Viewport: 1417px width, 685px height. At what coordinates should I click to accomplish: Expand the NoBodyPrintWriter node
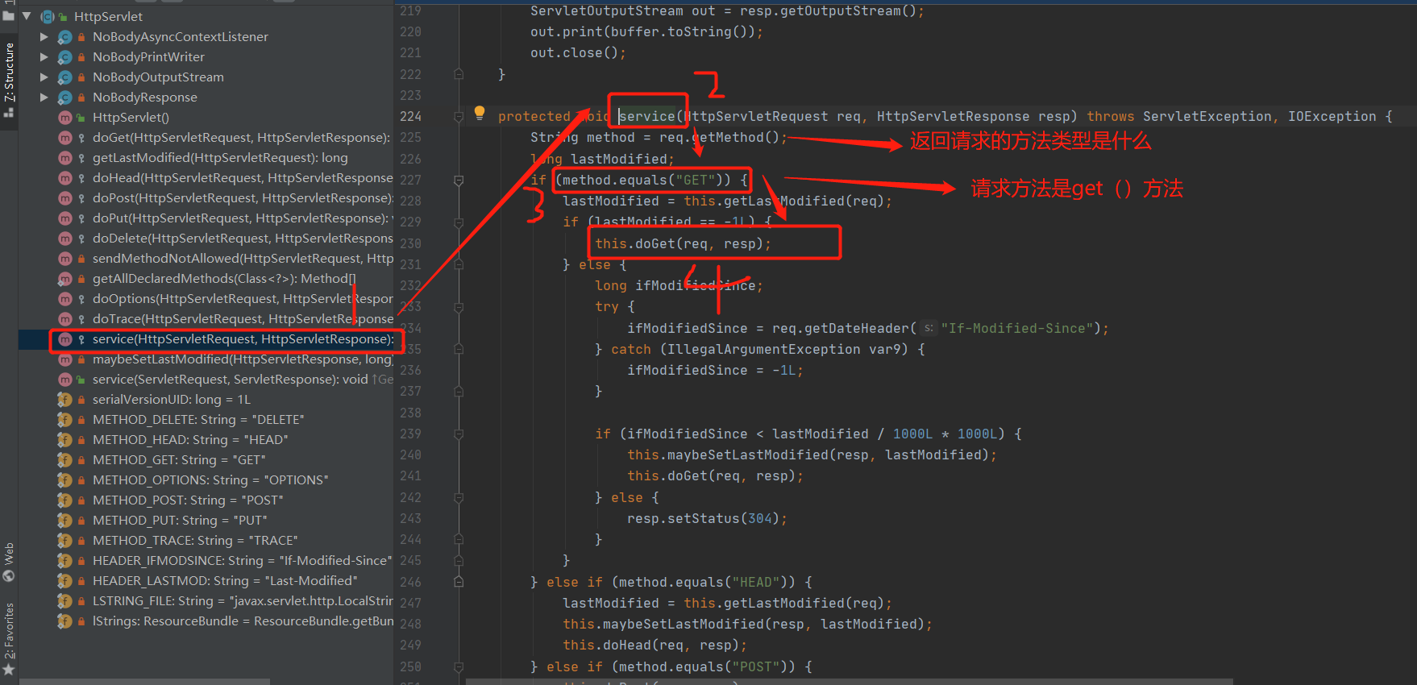tap(44, 57)
